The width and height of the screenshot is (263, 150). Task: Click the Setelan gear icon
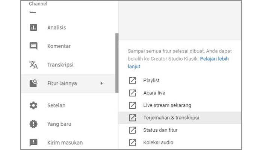coord(33,105)
